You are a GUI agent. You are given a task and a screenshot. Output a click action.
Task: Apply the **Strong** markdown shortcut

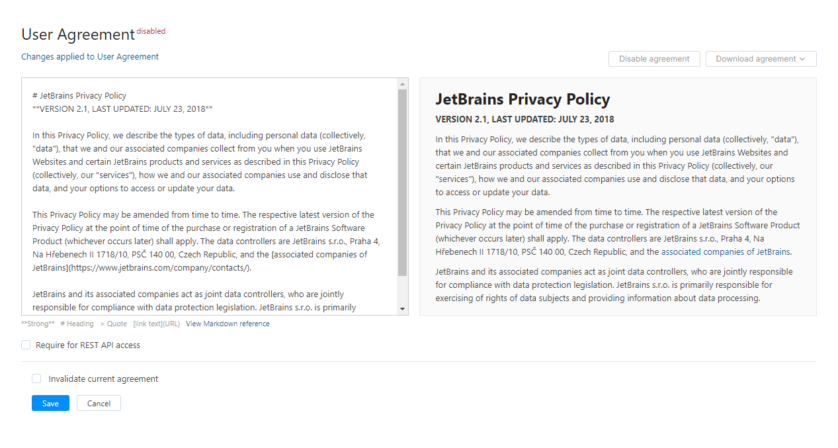[x=38, y=324]
